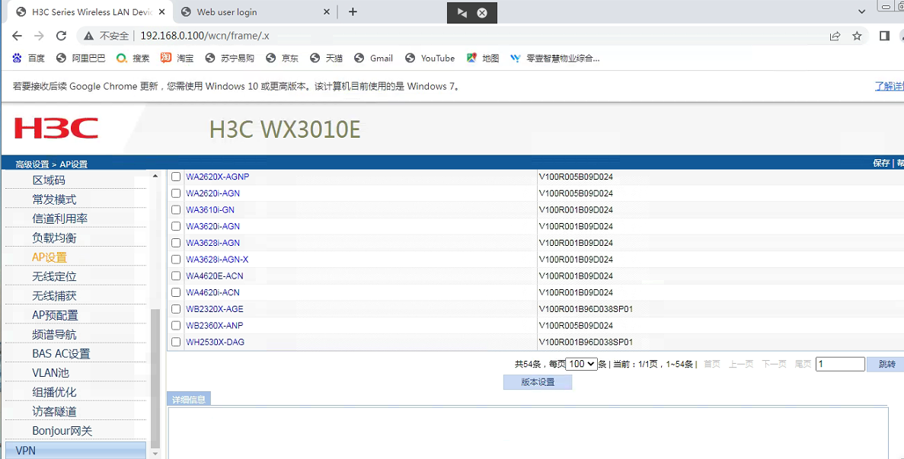Open AP预配置 in sidebar menu

pyautogui.click(x=55, y=316)
